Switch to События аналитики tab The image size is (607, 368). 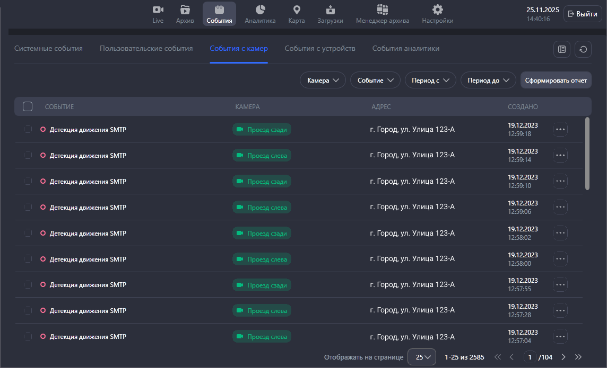coord(405,49)
